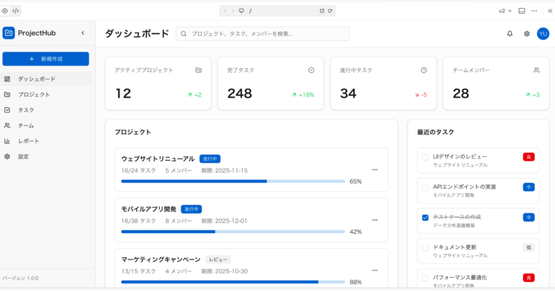This screenshot has height=291, width=555.
Task: Click the 新規作成 button
Action: tap(46, 59)
